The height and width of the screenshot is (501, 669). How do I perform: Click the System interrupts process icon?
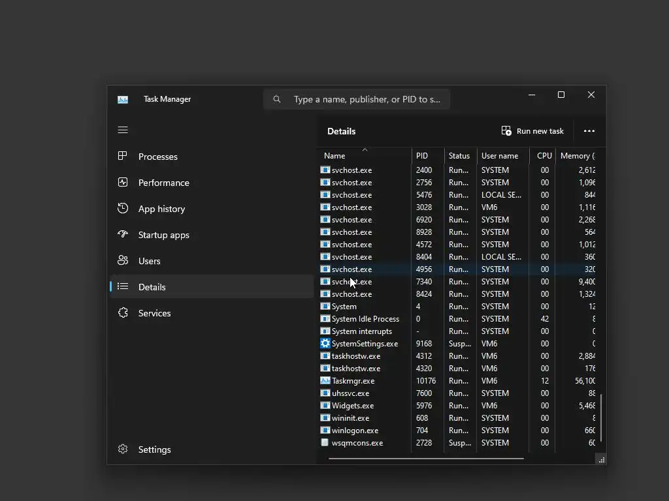point(325,331)
